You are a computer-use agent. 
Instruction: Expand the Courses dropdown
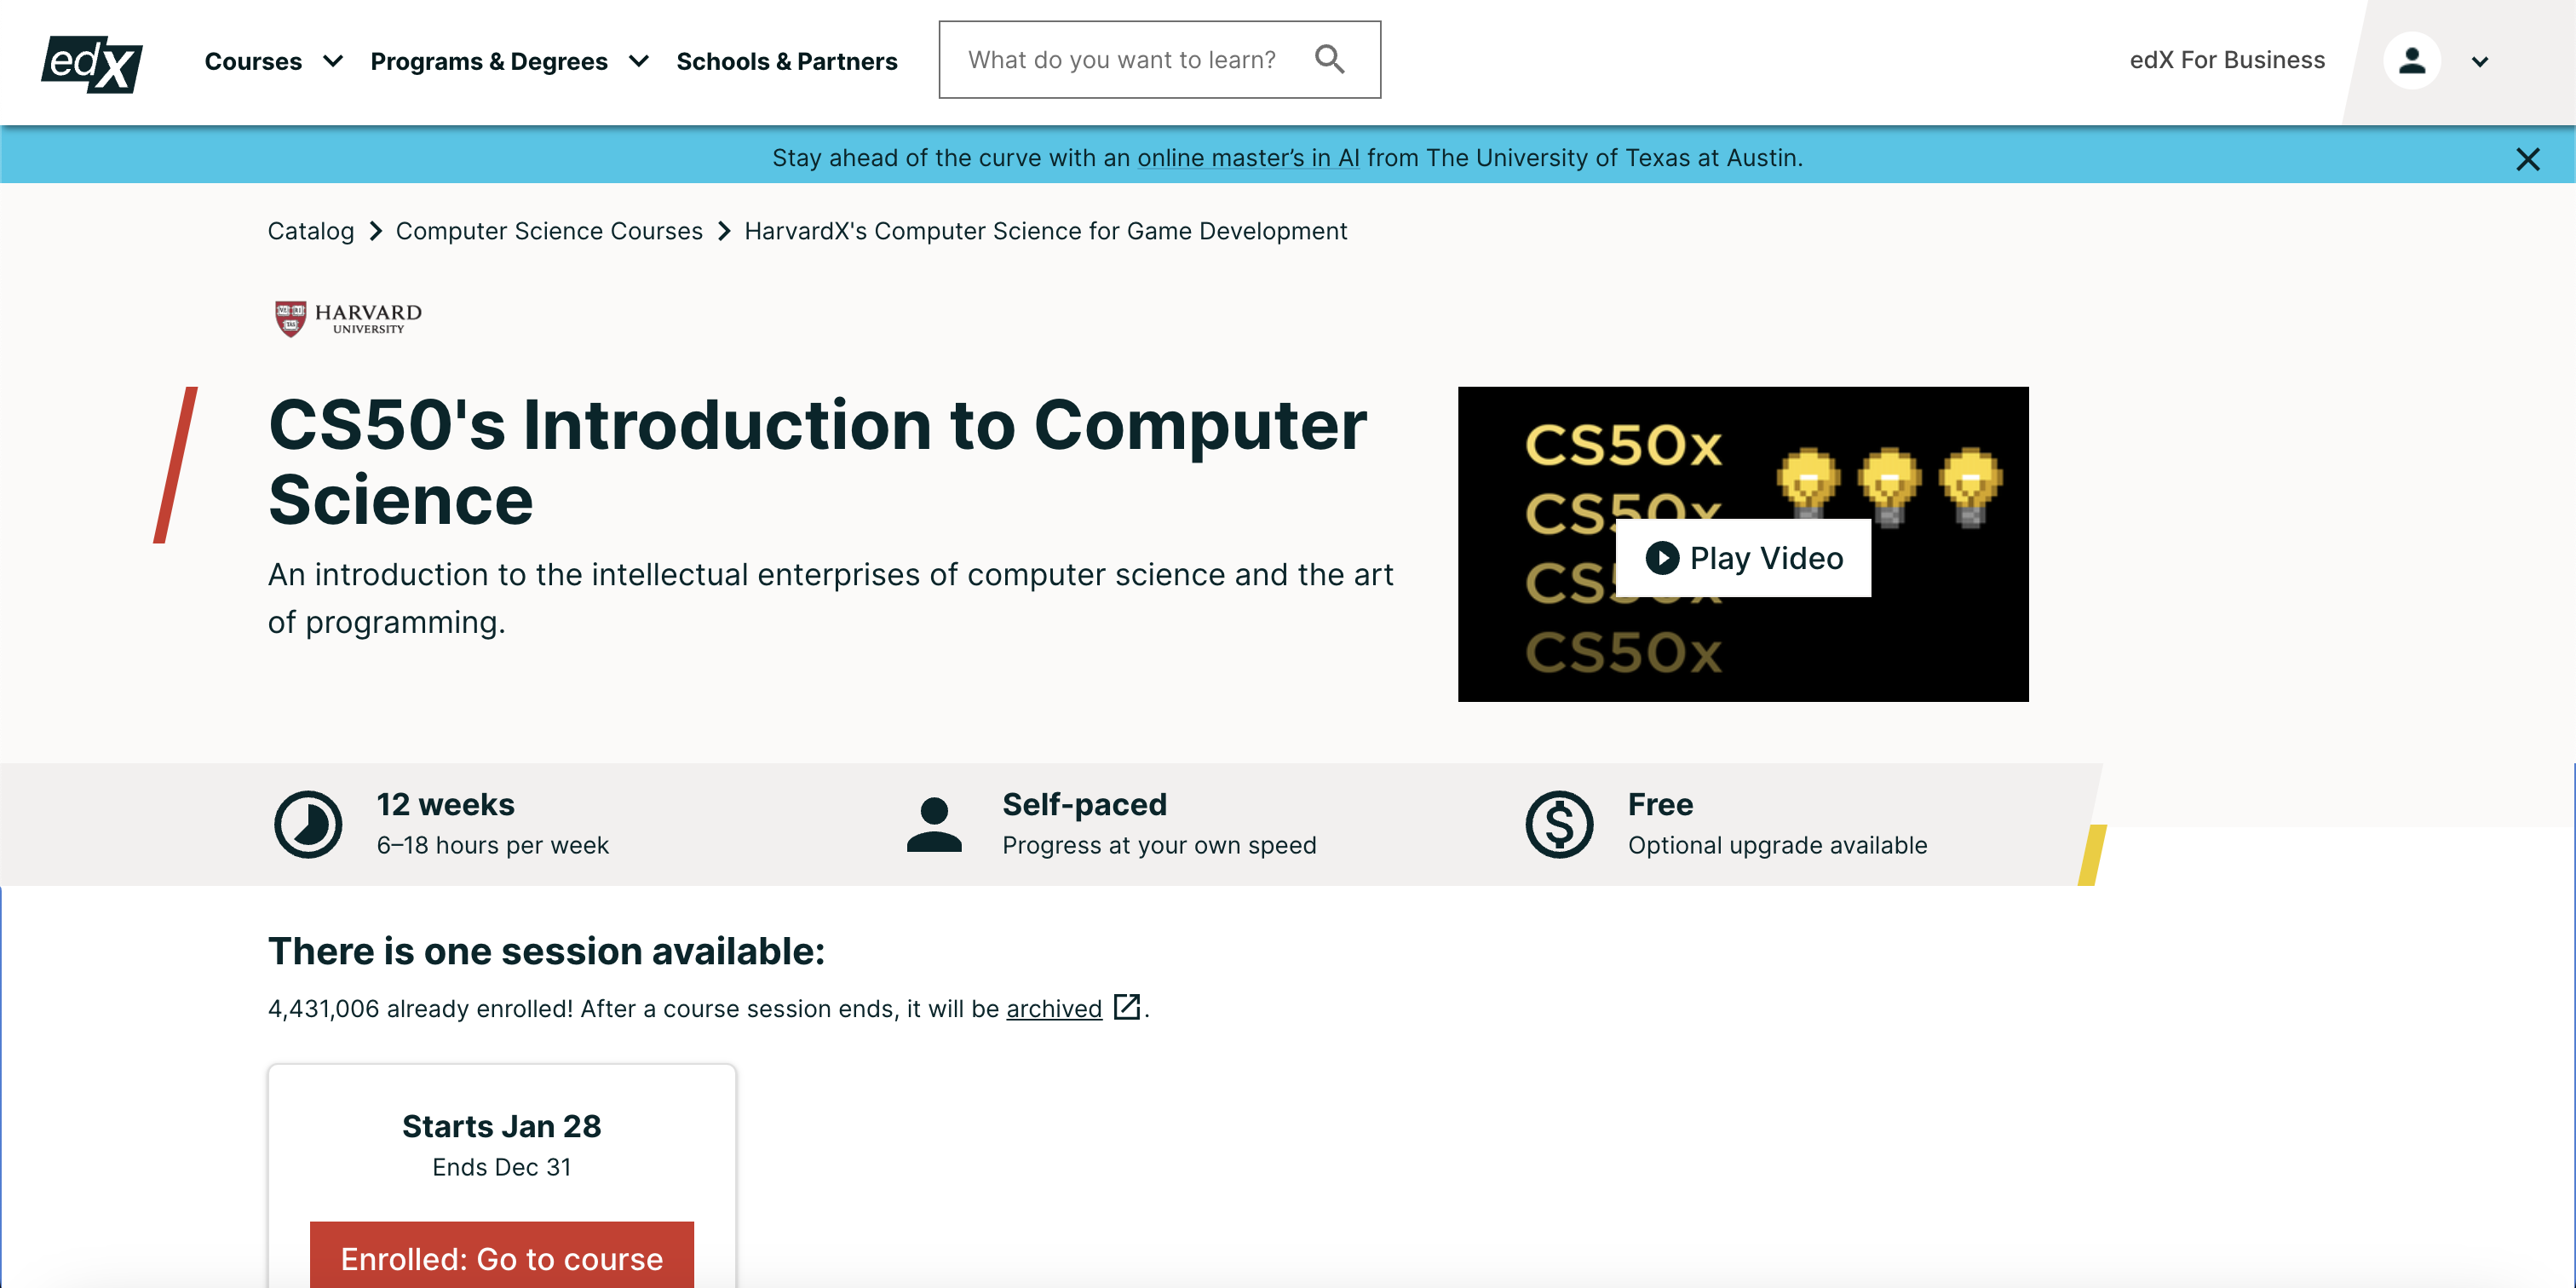pos(273,61)
